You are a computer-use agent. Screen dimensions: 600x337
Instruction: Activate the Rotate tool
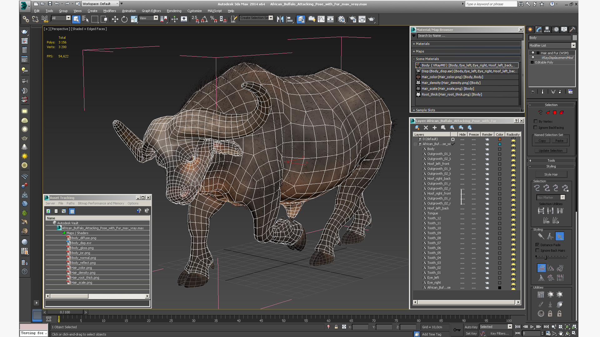click(x=124, y=19)
